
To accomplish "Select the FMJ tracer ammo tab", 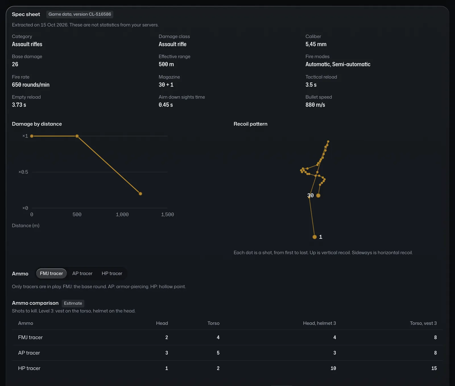I will pyautogui.click(x=51, y=273).
